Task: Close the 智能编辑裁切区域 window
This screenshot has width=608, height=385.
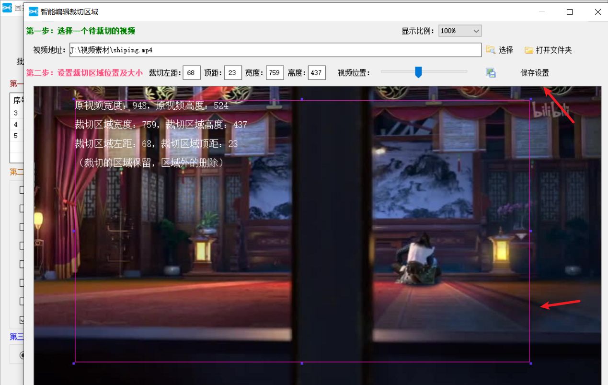Action: [597, 12]
